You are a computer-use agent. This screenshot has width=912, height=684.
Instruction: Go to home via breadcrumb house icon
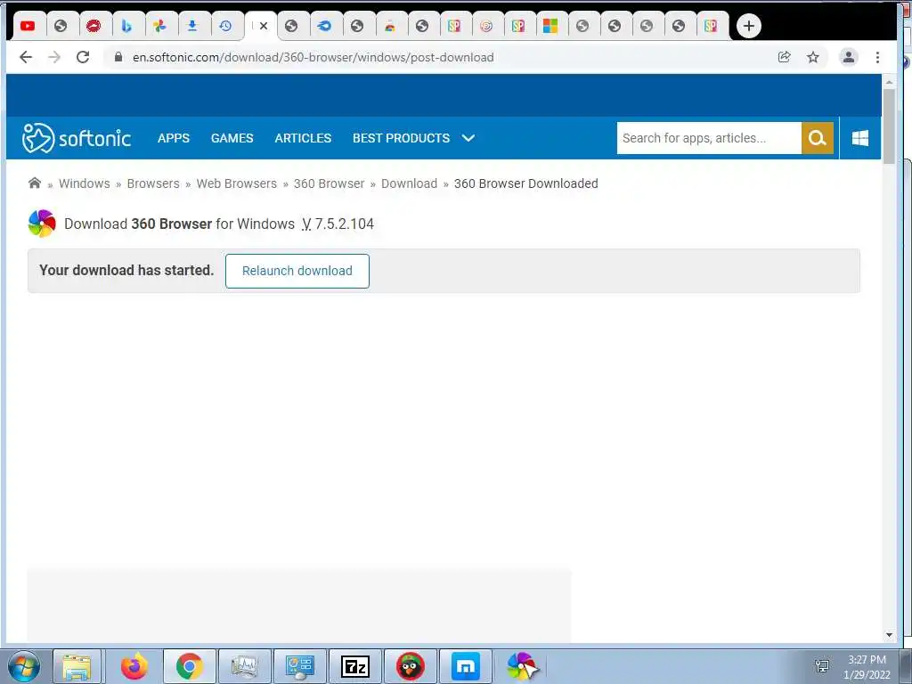pos(35,183)
